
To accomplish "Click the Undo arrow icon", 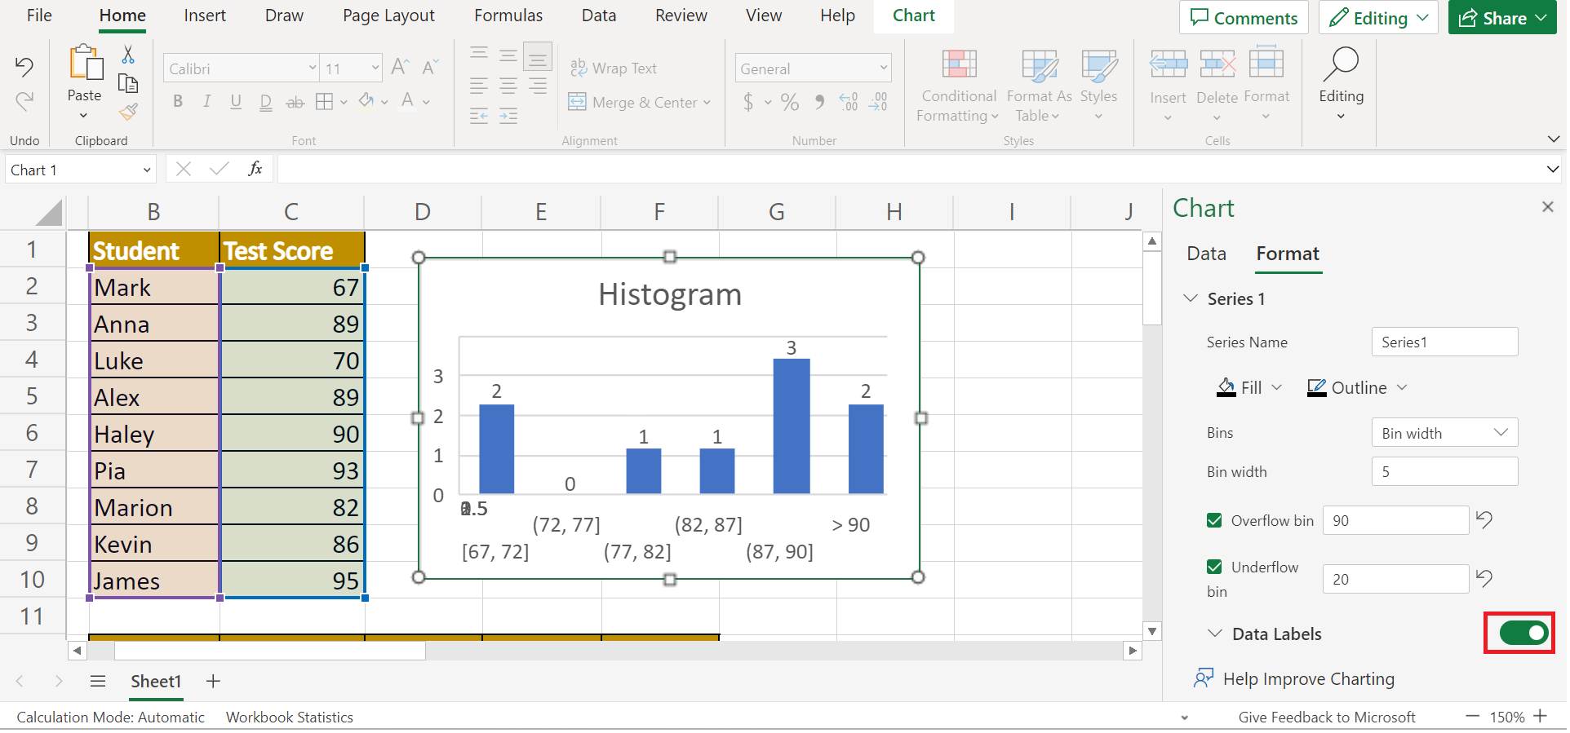I will [24, 67].
